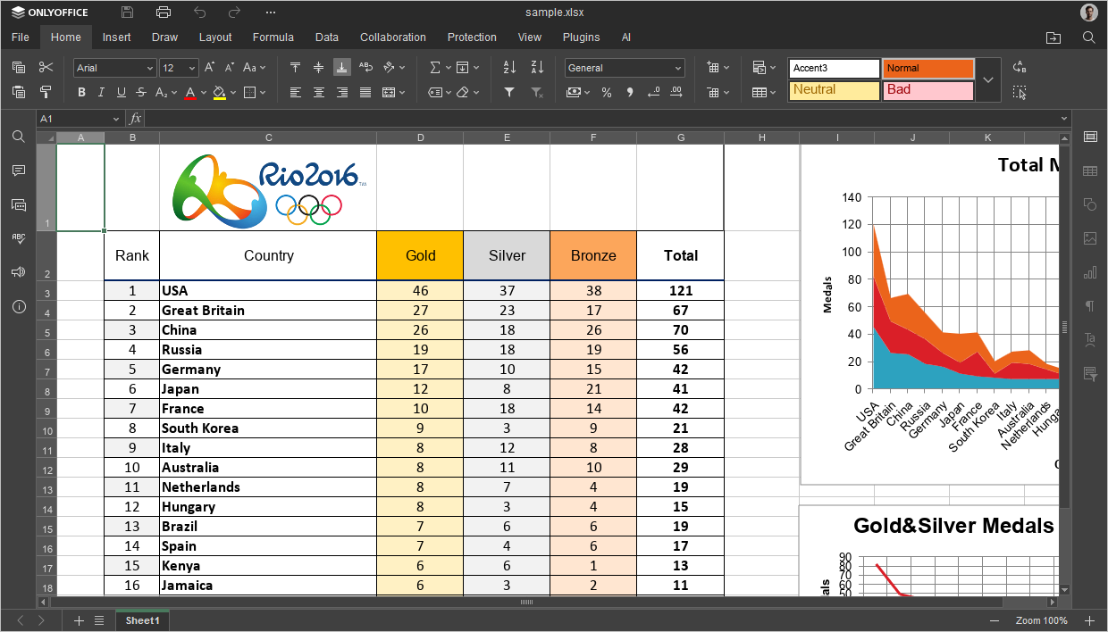The width and height of the screenshot is (1108, 632).
Task: Click the Print icon in title bar
Action: (x=163, y=12)
